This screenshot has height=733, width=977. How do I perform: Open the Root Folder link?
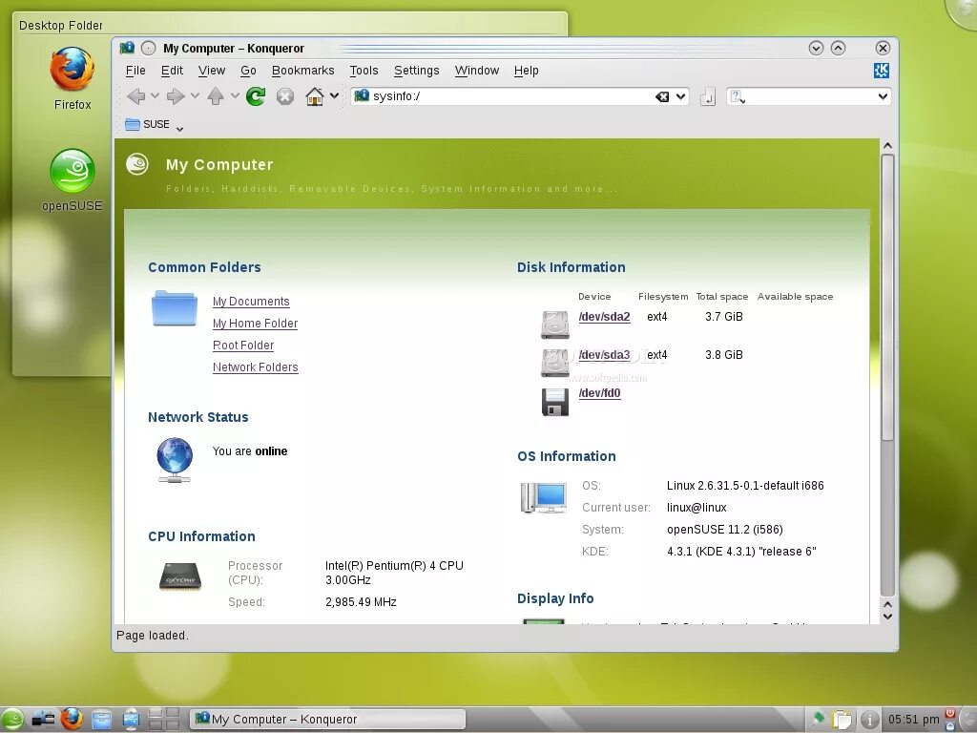243,346
